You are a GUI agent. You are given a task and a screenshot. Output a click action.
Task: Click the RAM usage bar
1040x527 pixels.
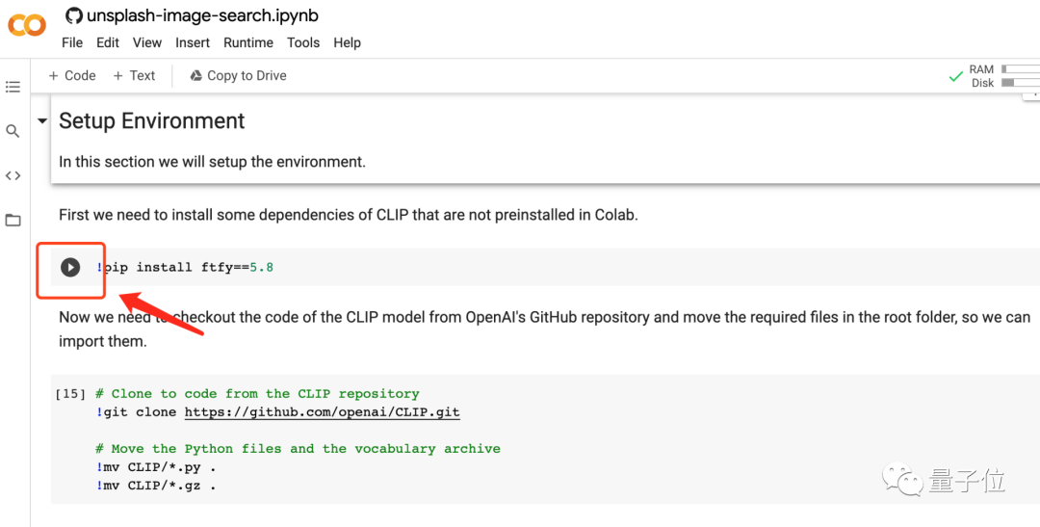tap(1019, 69)
